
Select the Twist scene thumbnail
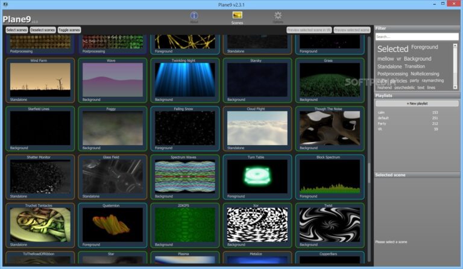pyautogui.click(x=330, y=225)
